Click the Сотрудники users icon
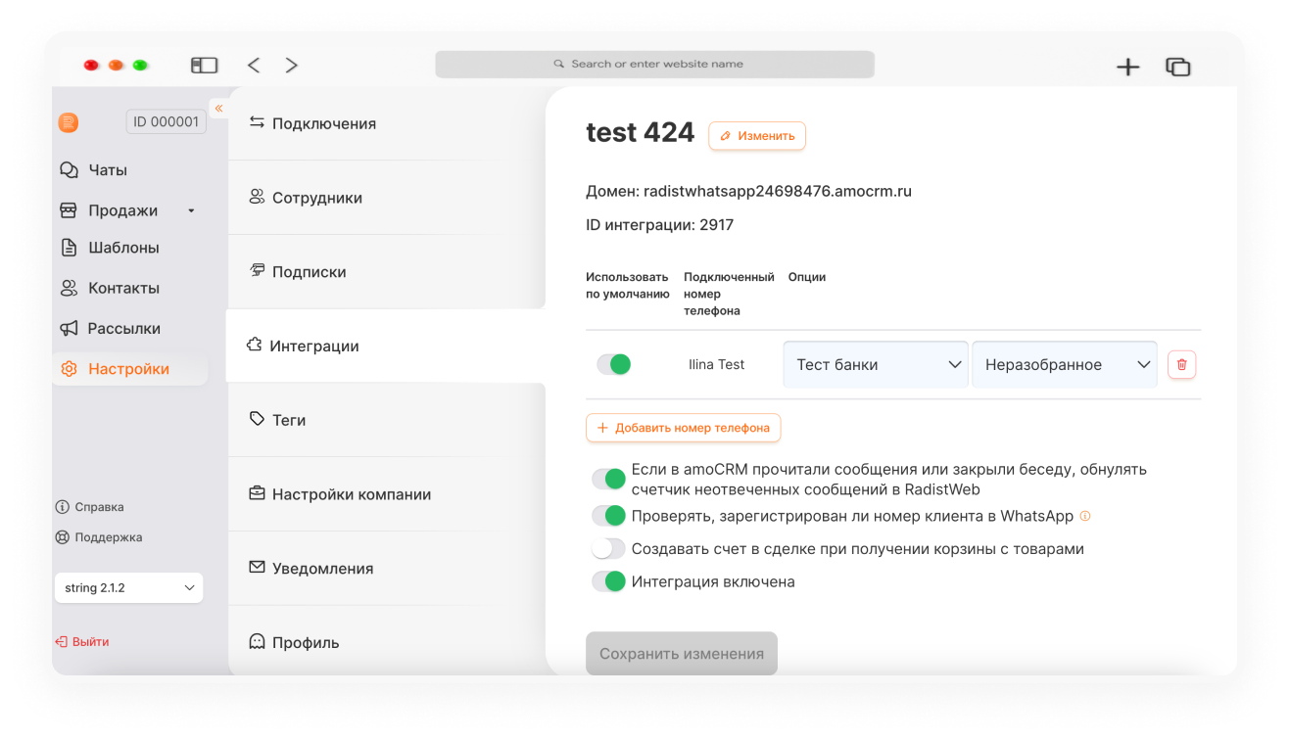 click(257, 197)
